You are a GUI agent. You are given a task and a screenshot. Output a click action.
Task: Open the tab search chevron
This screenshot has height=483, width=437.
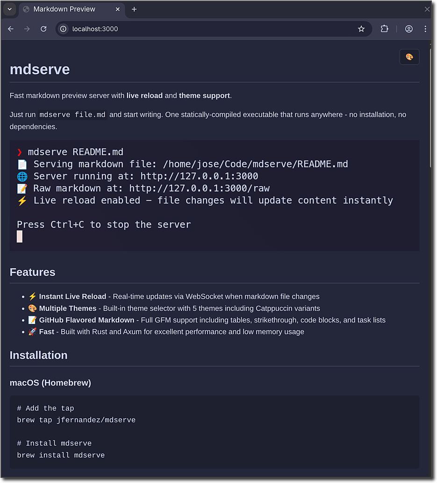point(9,9)
